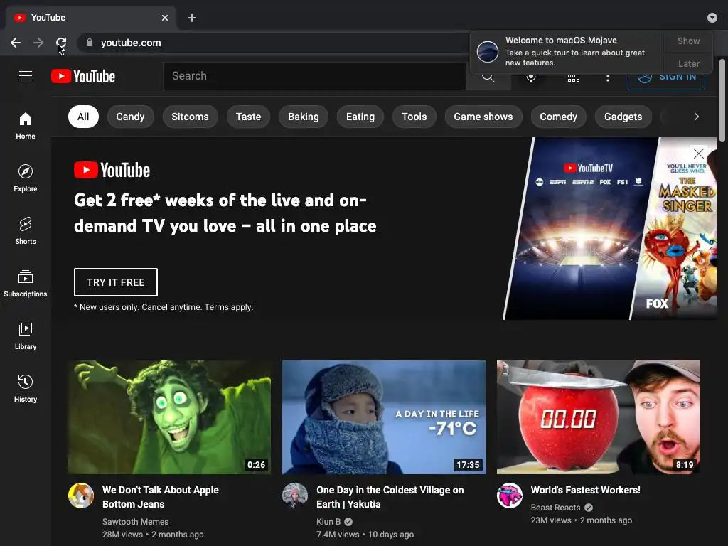Select the Sitcoms filter chip
This screenshot has width=728, height=546.
pos(190,117)
